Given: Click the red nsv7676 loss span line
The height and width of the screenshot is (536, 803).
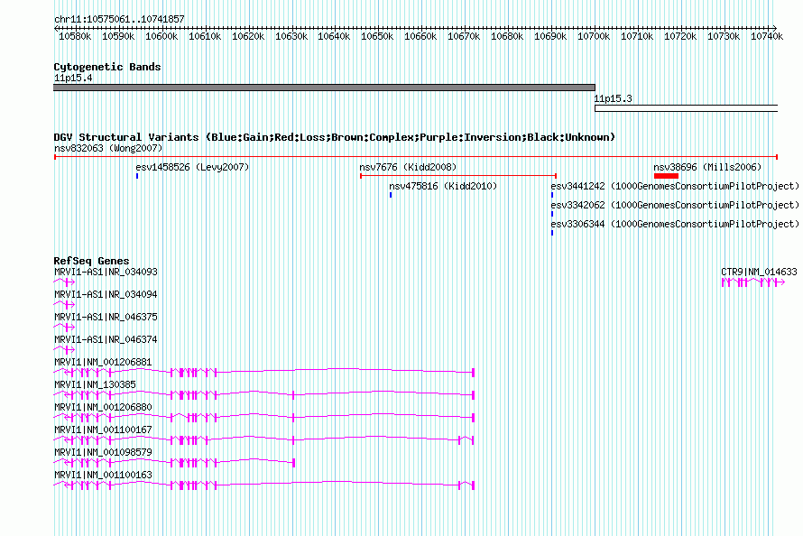Looking at the screenshot, I should 458,176.
